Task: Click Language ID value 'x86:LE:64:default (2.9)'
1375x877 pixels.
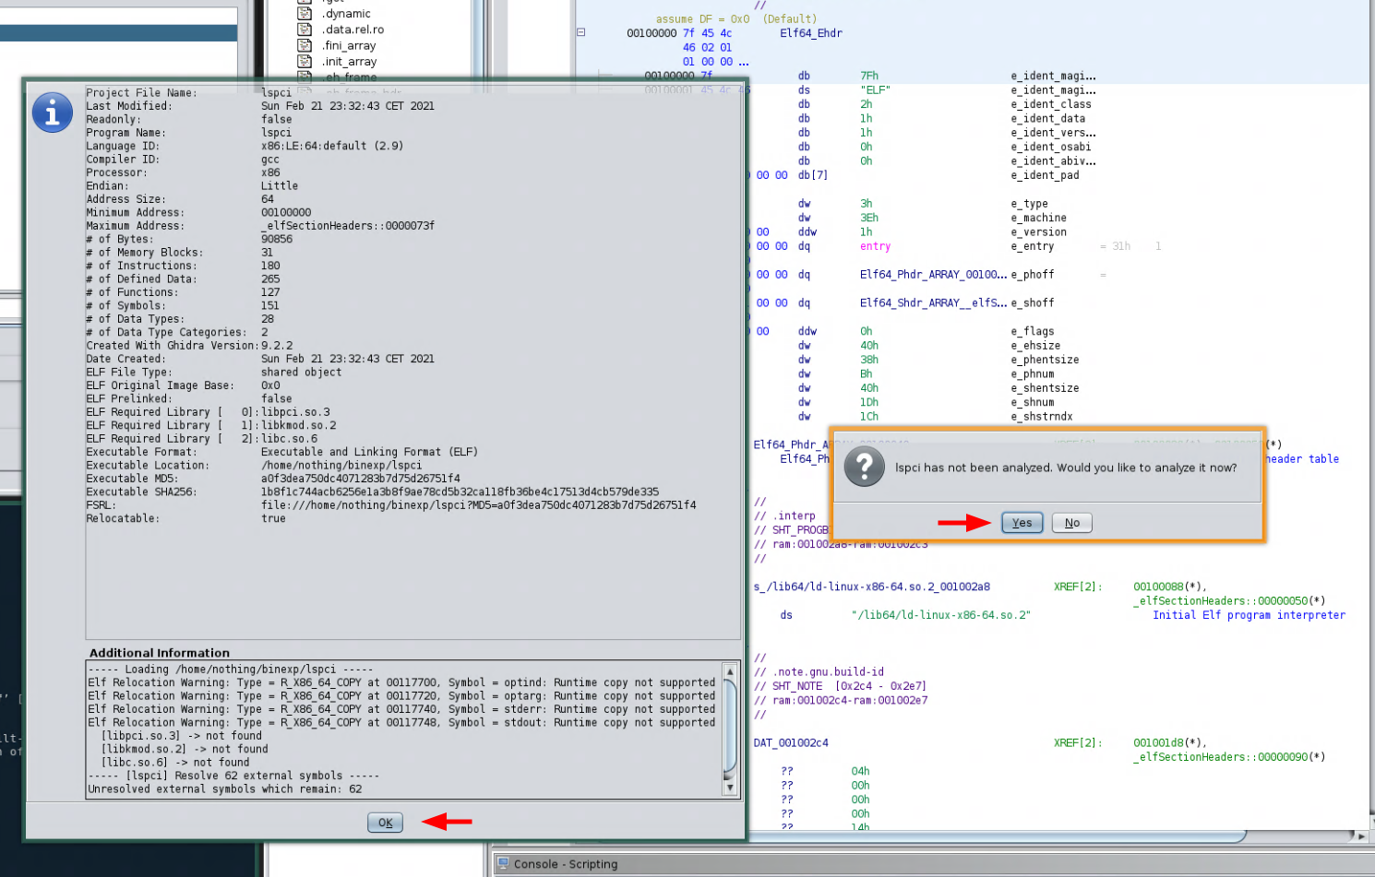Action: pos(332,146)
